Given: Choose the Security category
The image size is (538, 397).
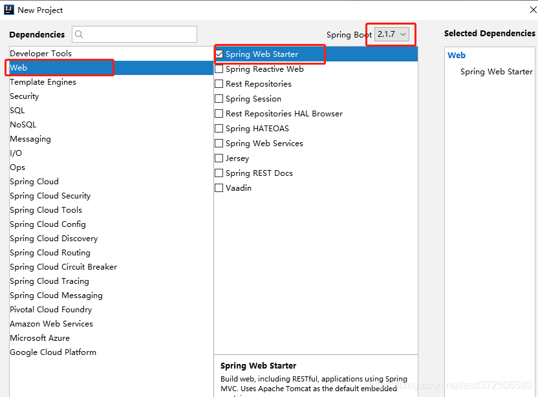Looking at the screenshot, I should click(x=111, y=96).
